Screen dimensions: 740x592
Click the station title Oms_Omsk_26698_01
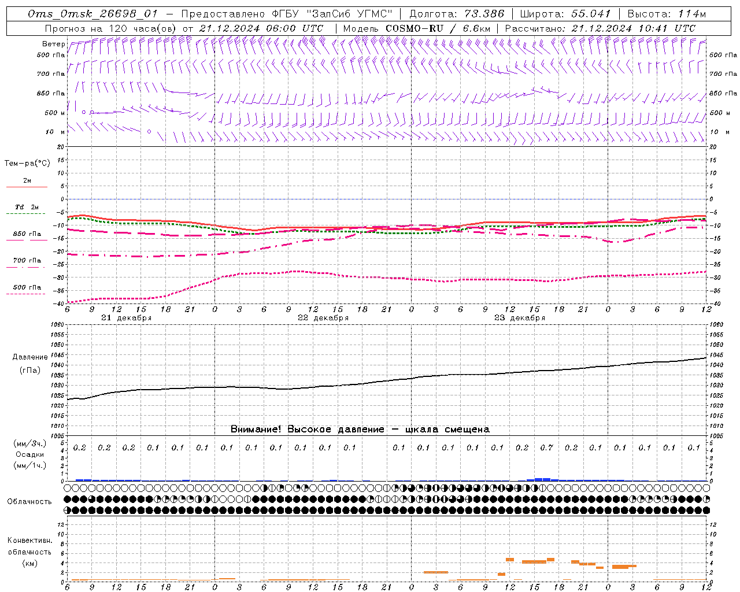[x=92, y=14]
